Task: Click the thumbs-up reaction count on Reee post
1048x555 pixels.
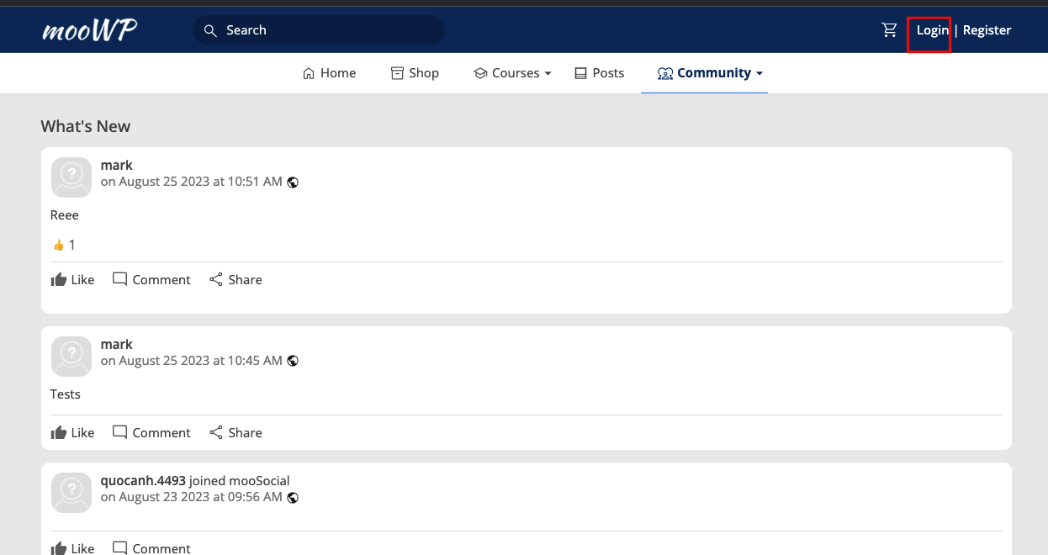Action: click(64, 245)
